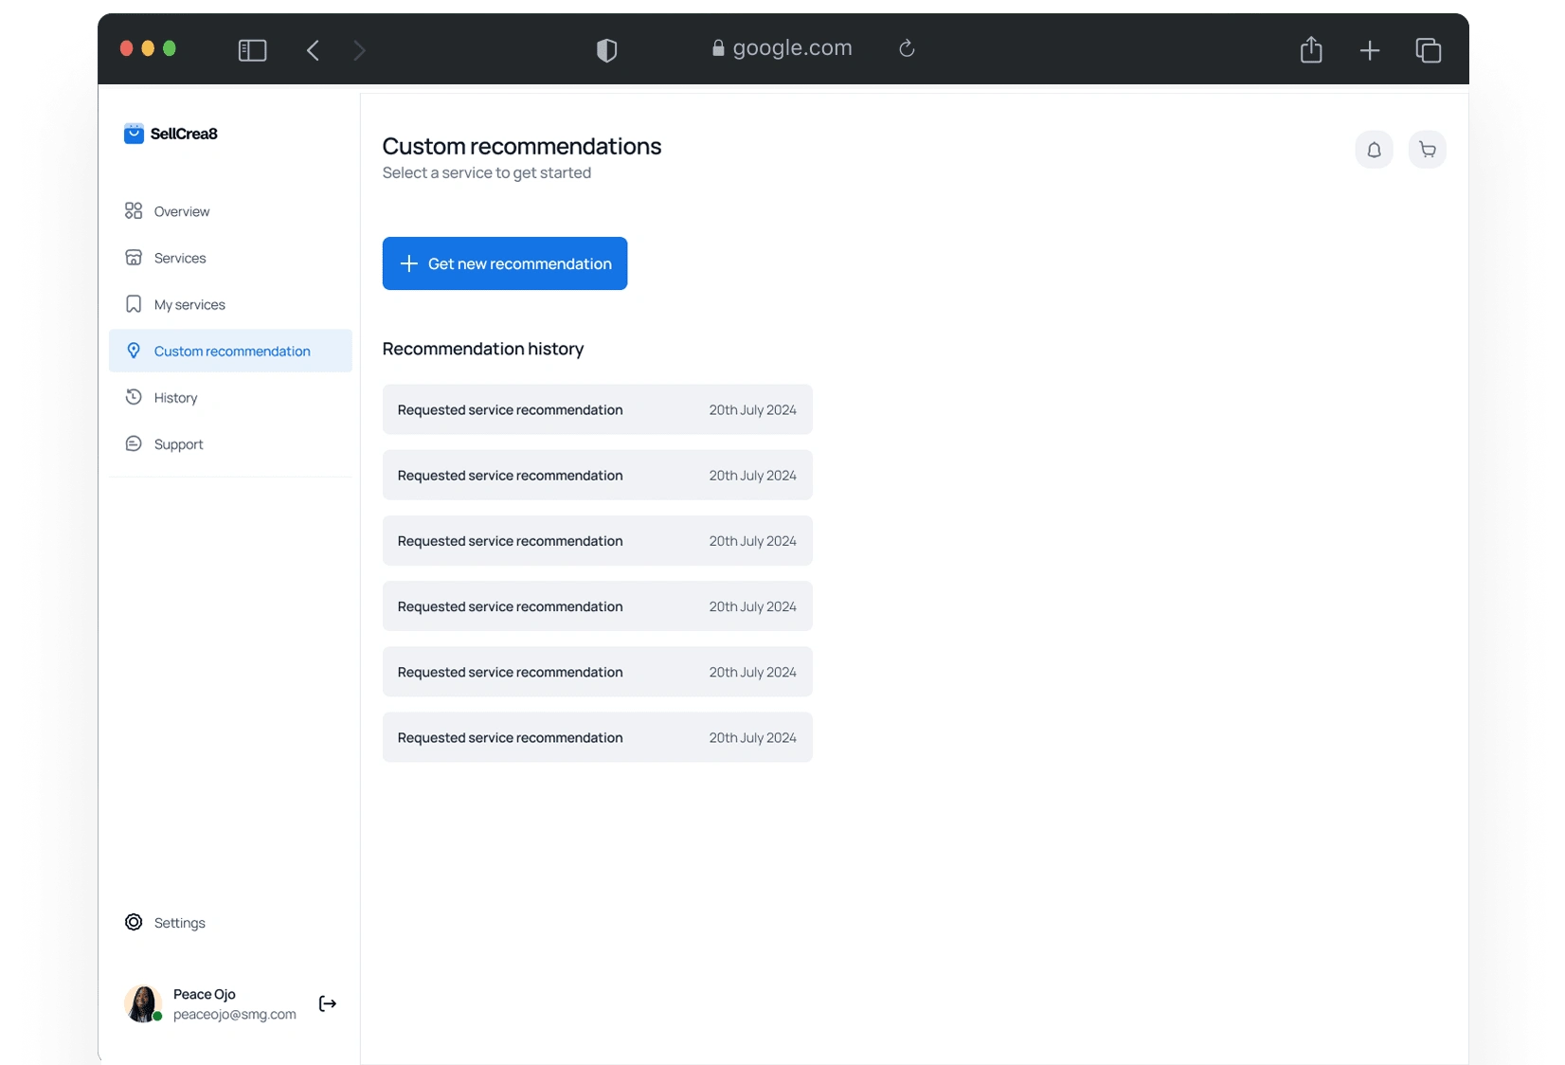Viewport: 1565px width, 1065px height.
Task: Open the Support page
Action: coord(178,444)
